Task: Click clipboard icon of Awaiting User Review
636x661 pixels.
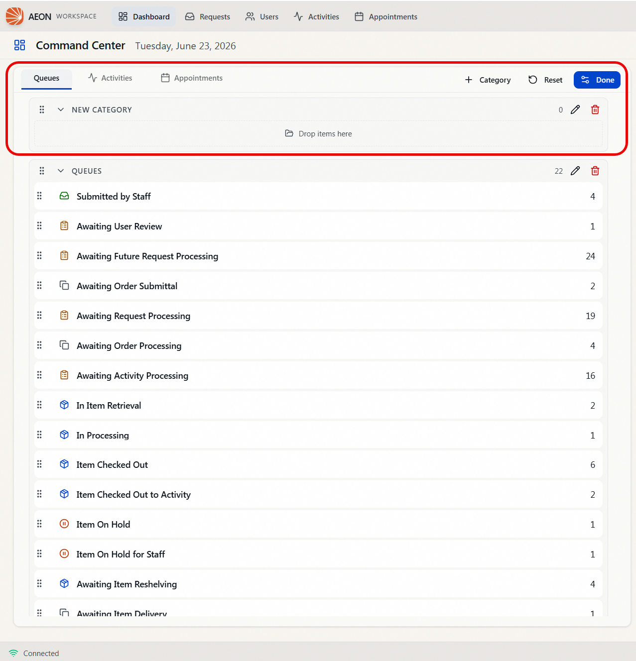Action: [x=64, y=226]
